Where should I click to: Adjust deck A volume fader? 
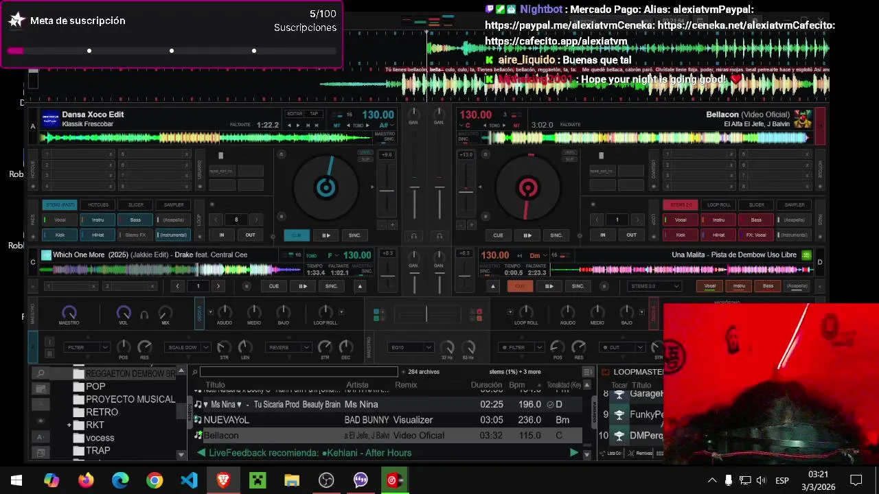(x=414, y=187)
